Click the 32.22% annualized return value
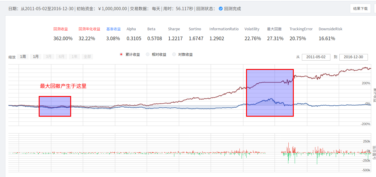 tap(87, 38)
